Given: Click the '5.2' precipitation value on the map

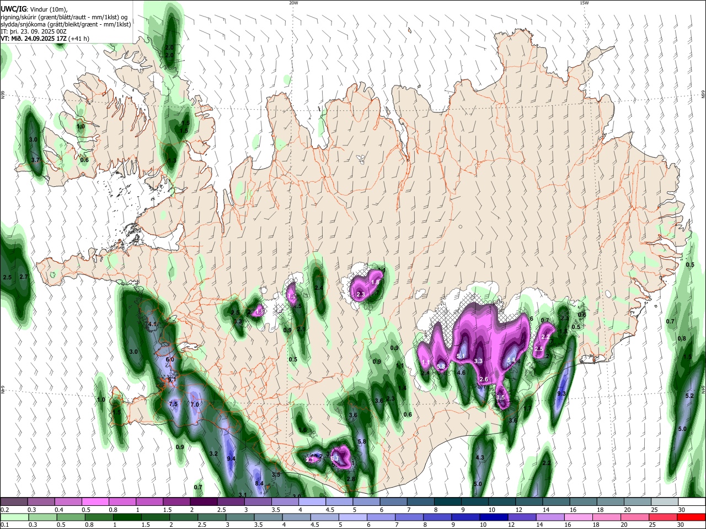Looking at the screenshot, I should [x=689, y=396].
